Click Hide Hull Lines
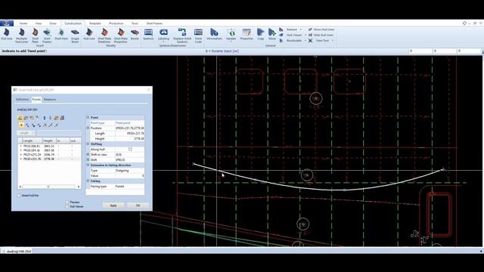The image size is (484, 272). pos(321,36)
